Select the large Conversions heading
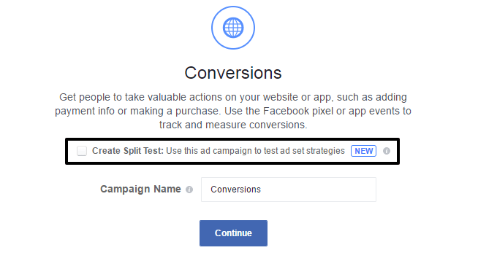The image size is (478, 269). pyautogui.click(x=233, y=73)
